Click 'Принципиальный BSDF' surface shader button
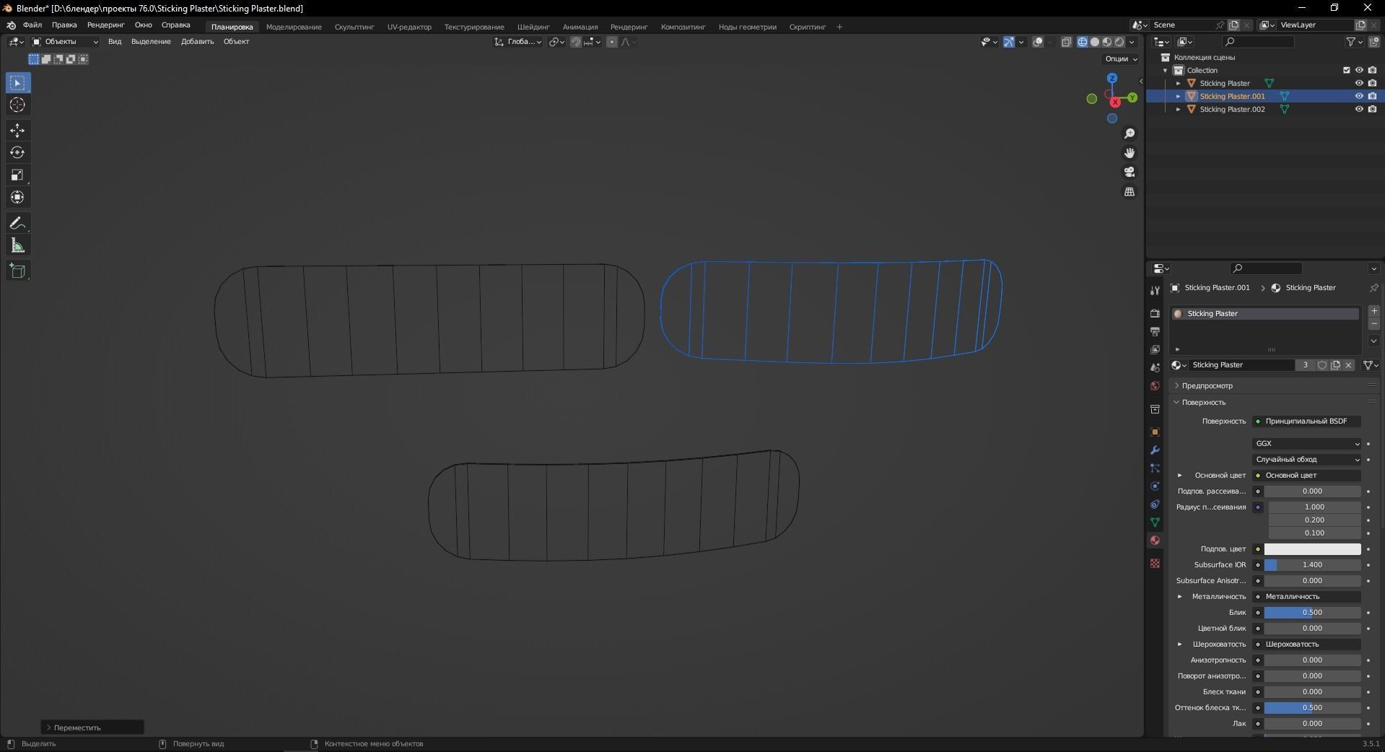1385x752 pixels. [1307, 421]
